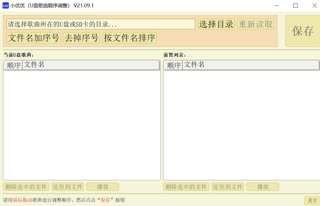
Task: Sort songs with 按文件名排序 button
Action: tap(130, 38)
